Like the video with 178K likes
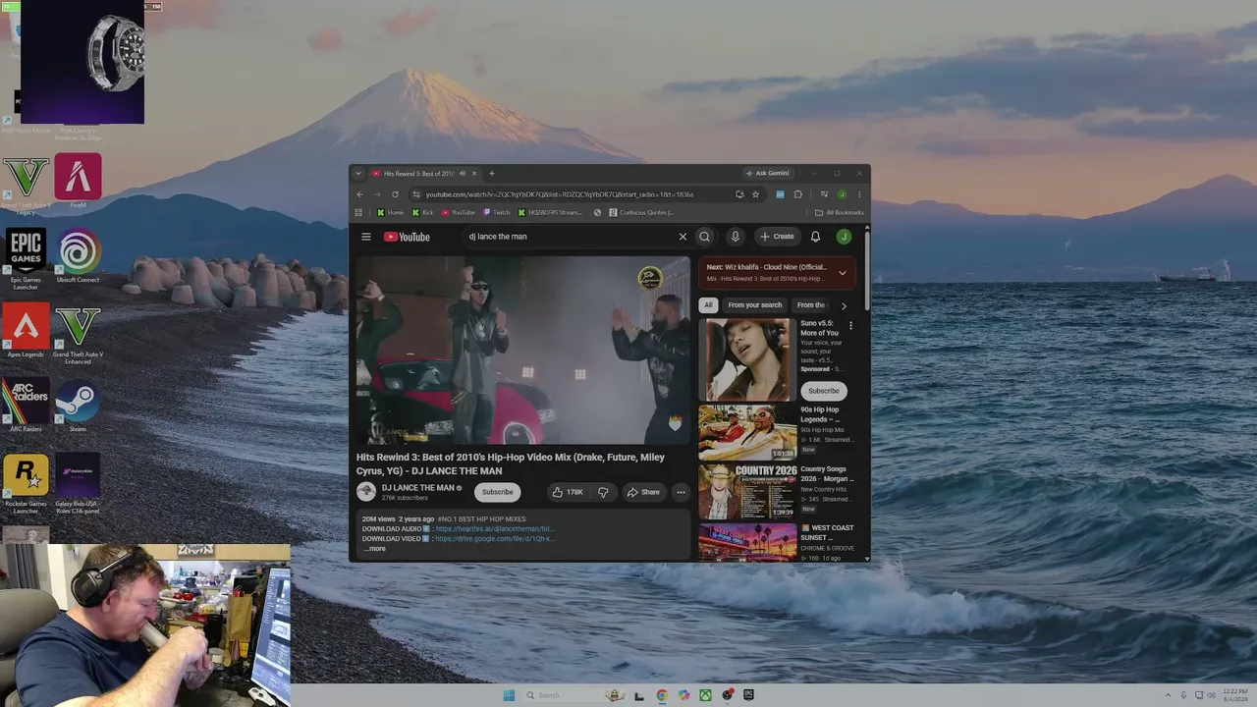Screen dimensions: 1257x707 pos(567,492)
